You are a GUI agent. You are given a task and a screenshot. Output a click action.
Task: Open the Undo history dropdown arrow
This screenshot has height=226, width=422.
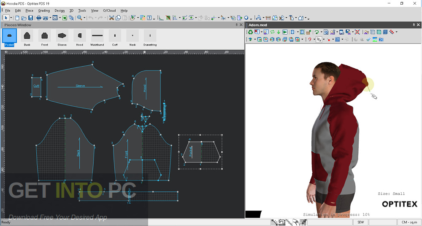point(95,18)
